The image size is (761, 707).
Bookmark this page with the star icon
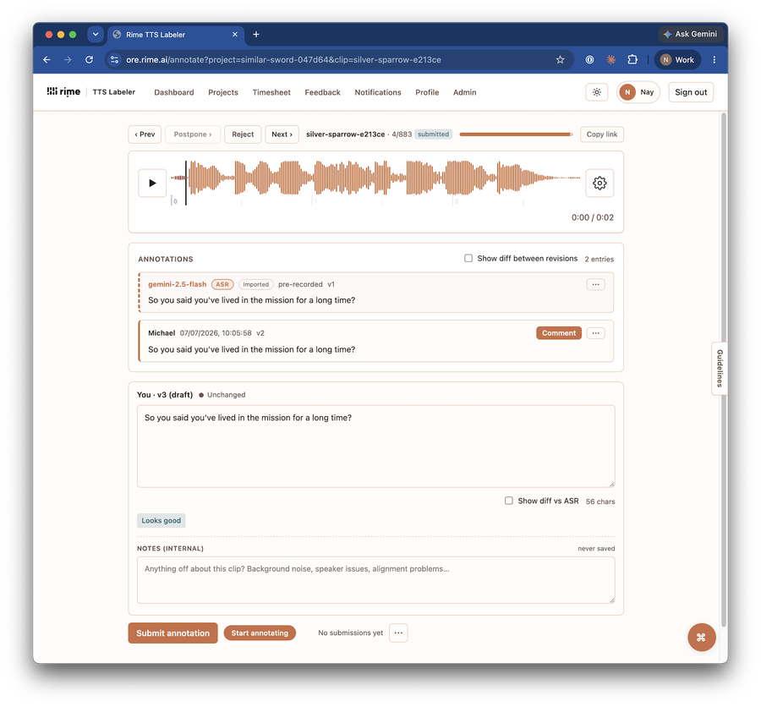coord(560,60)
